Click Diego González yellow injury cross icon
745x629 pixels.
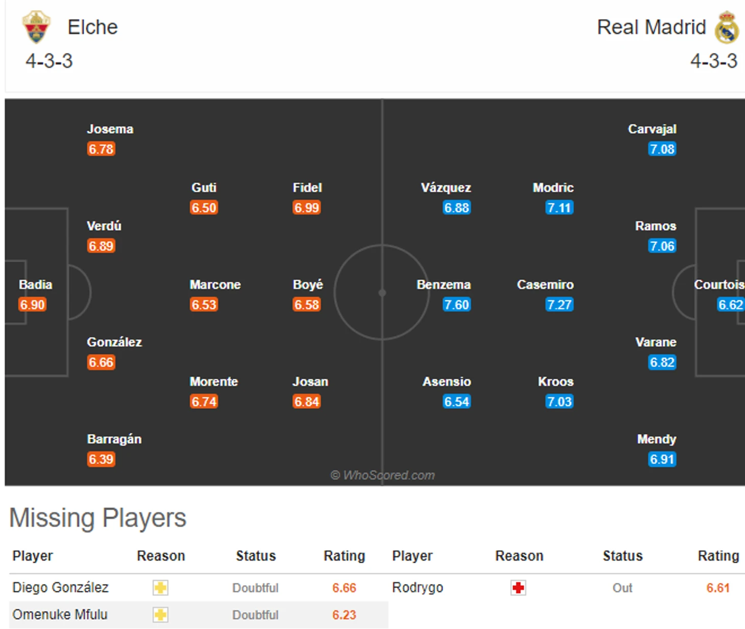pyautogui.click(x=160, y=588)
